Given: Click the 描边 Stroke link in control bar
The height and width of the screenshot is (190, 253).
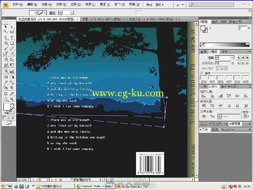Looking at the screenshot, I should (52, 13).
